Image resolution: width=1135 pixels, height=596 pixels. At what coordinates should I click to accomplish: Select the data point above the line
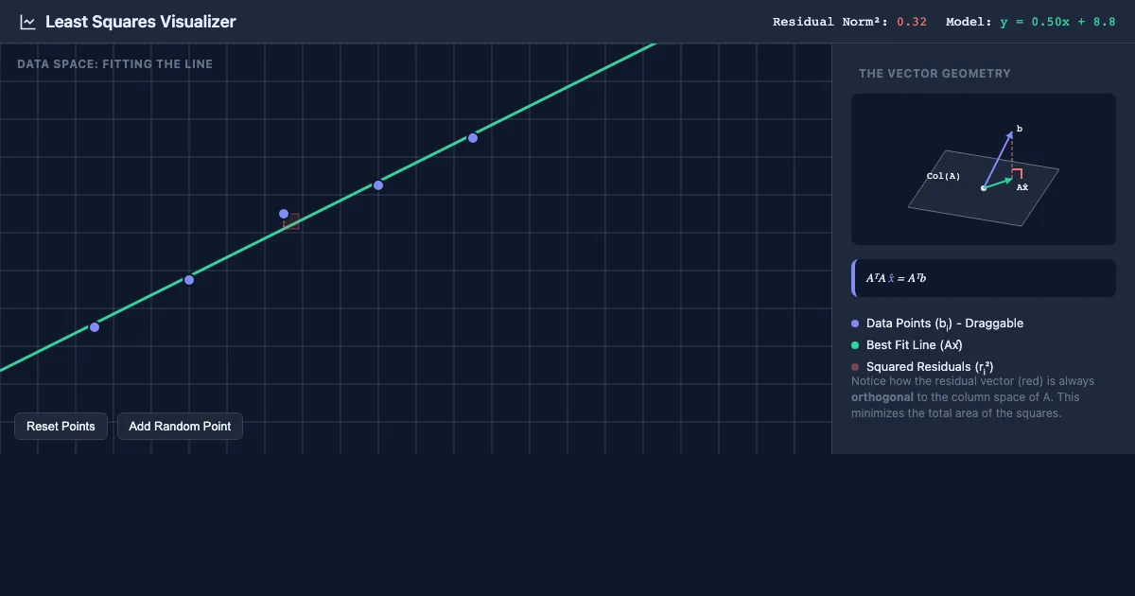pyautogui.click(x=284, y=214)
